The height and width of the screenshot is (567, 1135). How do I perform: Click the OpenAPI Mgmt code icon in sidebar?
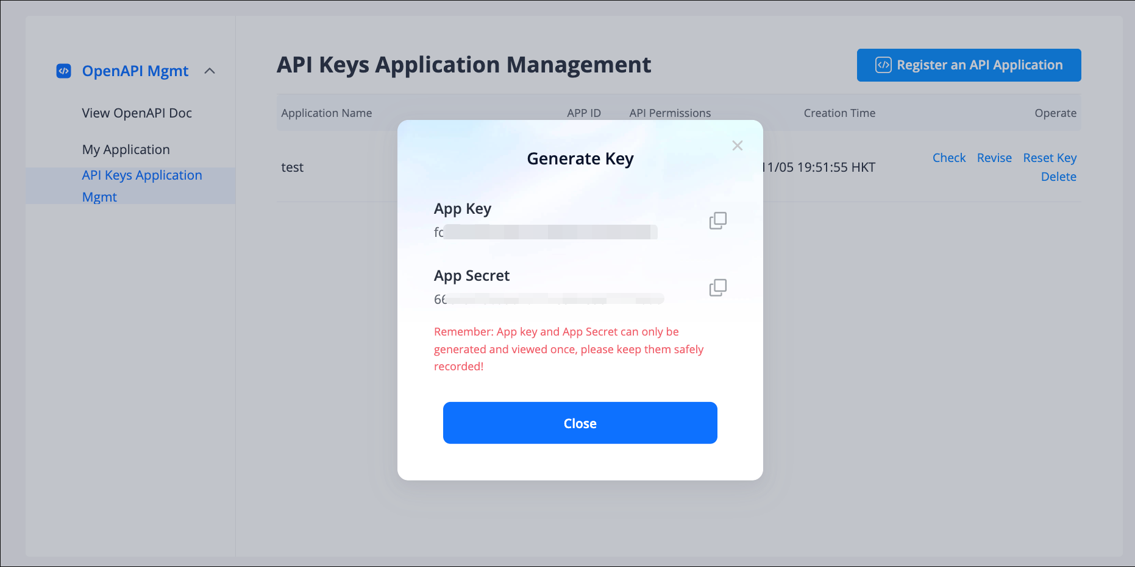click(x=64, y=71)
